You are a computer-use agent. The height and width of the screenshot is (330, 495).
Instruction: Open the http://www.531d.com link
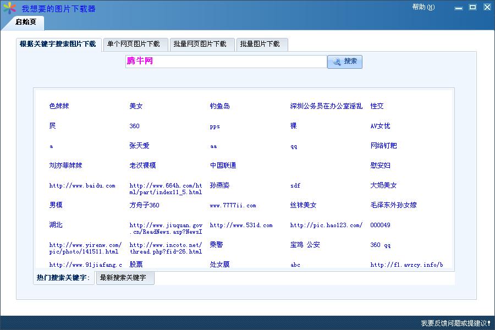click(x=241, y=225)
